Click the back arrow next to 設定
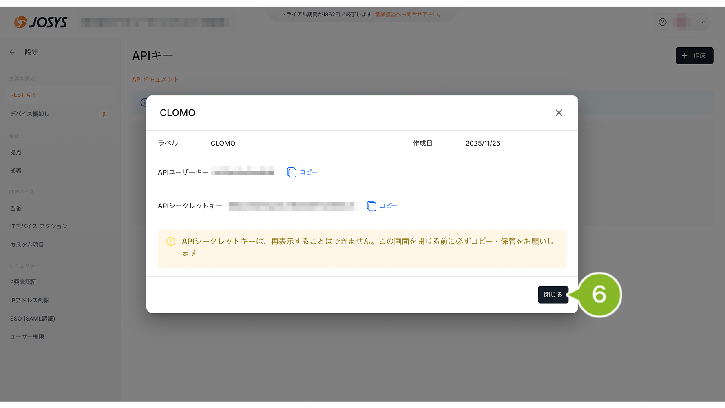 [13, 52]
